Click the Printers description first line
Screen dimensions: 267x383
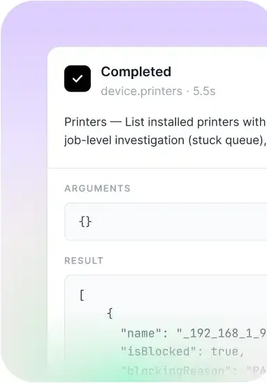[165, 122]
